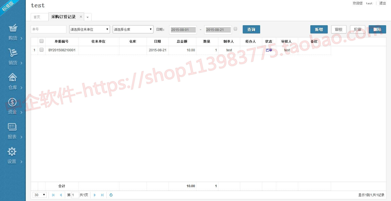Open the 请选择往来单位 dropdown
The width and height of the screenshot is (391, 201).
click(x=90, y=29)
